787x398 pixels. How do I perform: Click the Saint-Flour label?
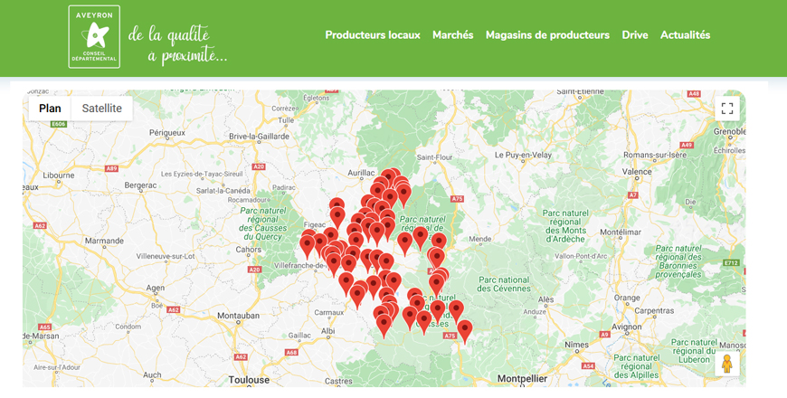coord(434,157)
